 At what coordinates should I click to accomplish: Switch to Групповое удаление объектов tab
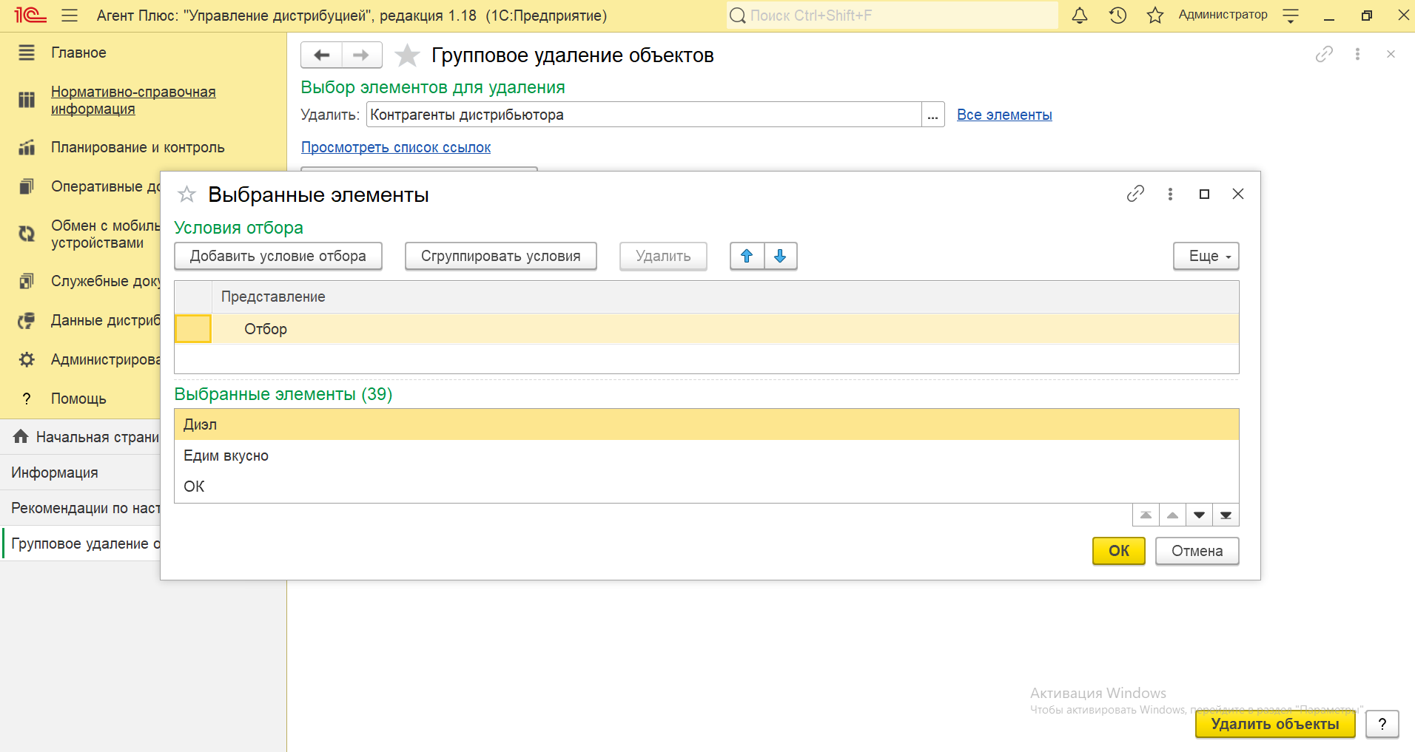click(x=81, y=543)
